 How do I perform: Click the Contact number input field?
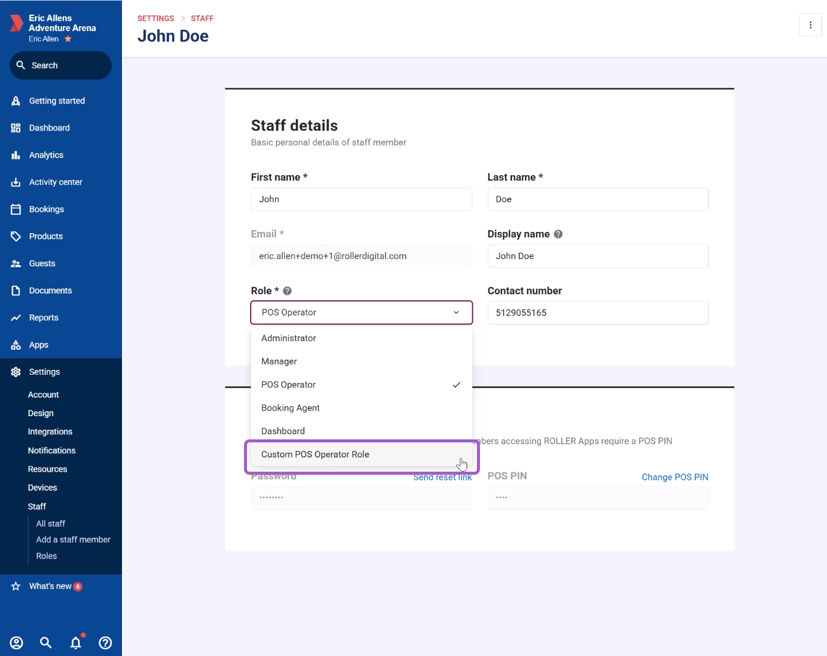coord(597,312)
